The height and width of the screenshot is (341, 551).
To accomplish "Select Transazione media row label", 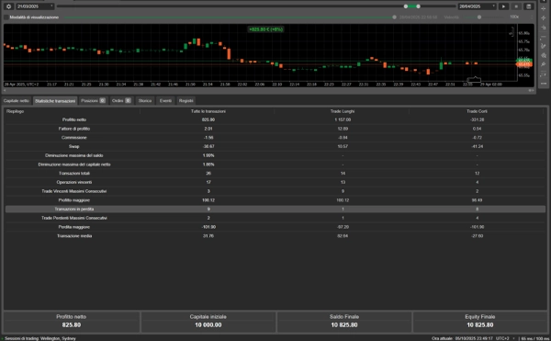I will coord(73,236).
